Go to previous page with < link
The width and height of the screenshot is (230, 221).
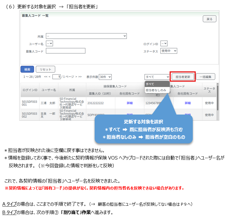(x=49, y=77)
